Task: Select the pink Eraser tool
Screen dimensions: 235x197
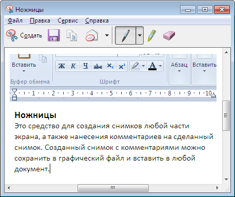Action: pos(169,35)
